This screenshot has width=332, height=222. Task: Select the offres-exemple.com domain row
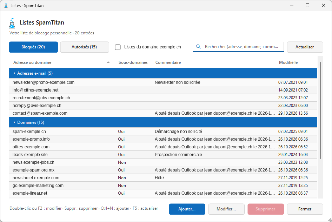click(x=163, y=147)
